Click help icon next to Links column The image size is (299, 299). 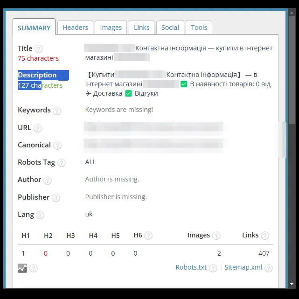click(265, 236)
